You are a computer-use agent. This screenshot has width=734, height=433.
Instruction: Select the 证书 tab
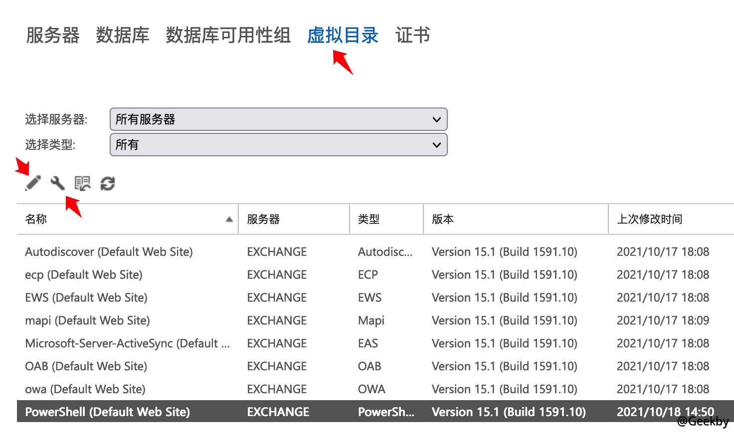[412, 35]
